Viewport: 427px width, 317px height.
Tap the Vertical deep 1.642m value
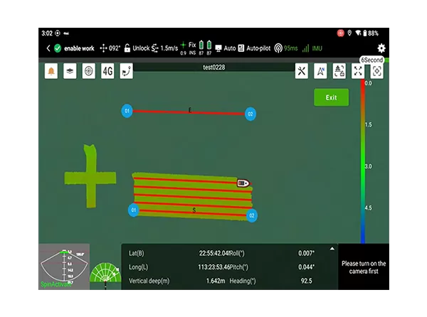point(216,281)
